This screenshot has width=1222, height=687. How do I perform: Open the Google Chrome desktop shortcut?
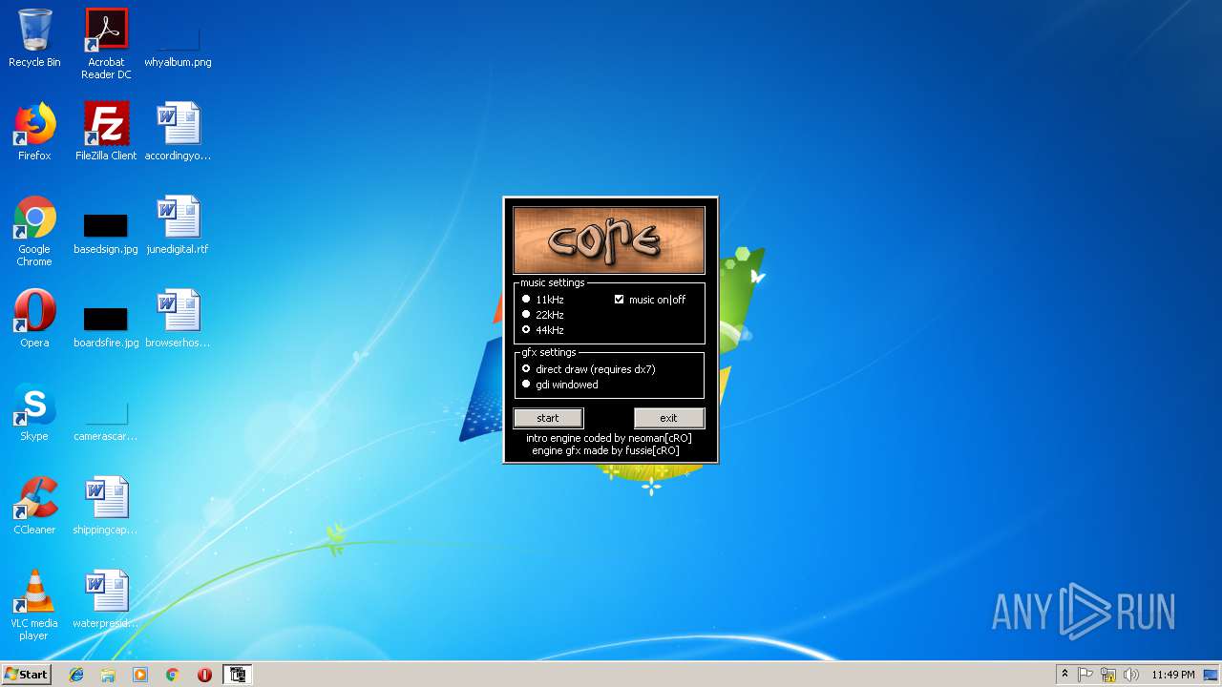[34, 231]
